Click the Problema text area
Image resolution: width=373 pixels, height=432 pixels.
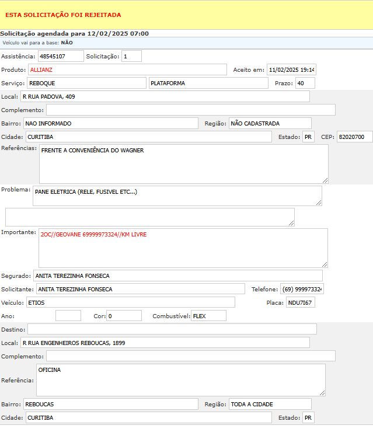point(177,196)
